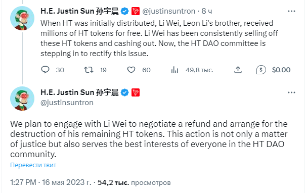Open three-dot menu on second tweet

291,92
